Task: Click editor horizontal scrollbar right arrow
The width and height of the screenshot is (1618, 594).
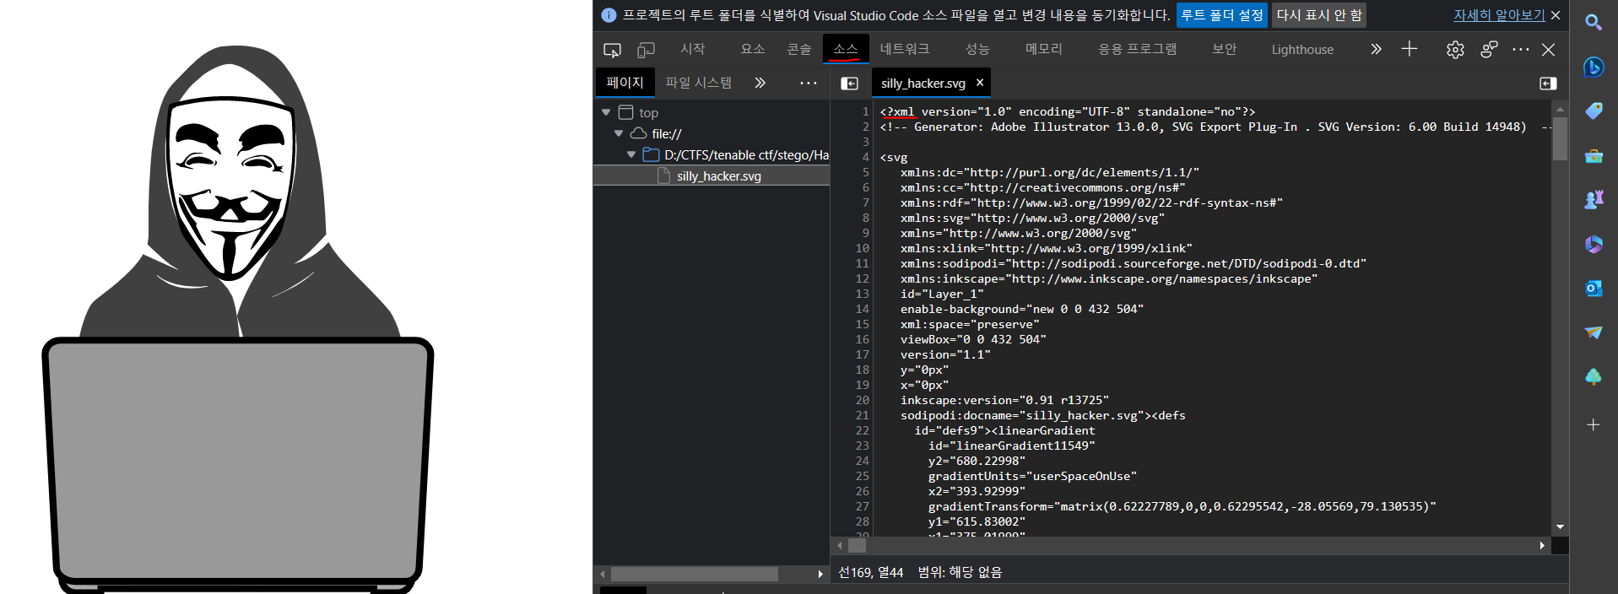Action: coord(1542,546)
